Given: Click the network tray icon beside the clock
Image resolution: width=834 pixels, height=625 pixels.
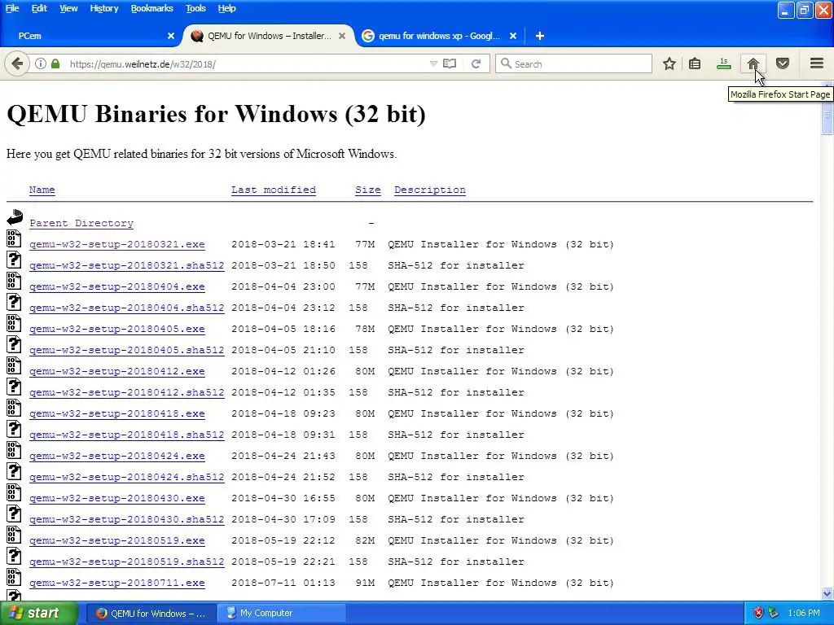Looking at the screenshot, I should pyautogui.click(x=774, y=613).
